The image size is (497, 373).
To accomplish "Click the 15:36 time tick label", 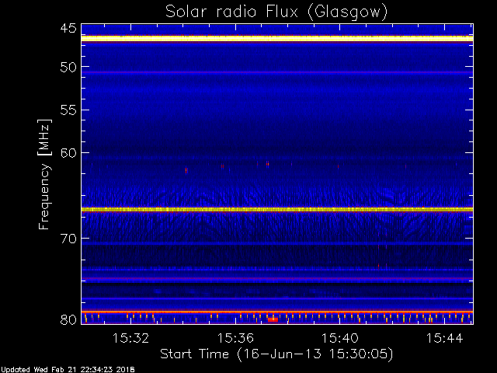I will click(235, 338).
